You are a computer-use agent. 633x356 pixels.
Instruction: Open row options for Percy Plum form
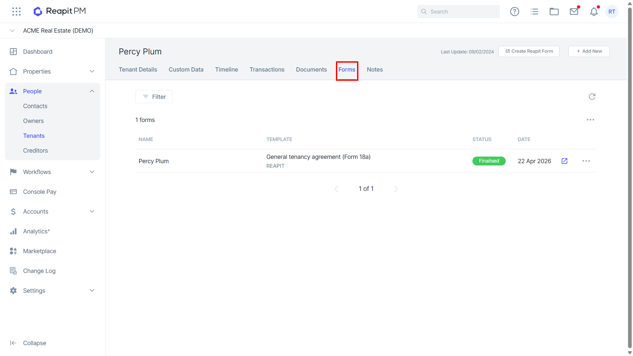pos(586,161)
